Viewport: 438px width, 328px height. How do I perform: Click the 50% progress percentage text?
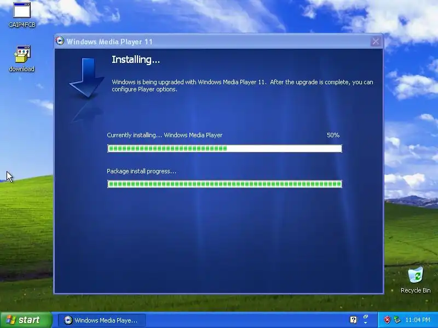coord(333,135)
